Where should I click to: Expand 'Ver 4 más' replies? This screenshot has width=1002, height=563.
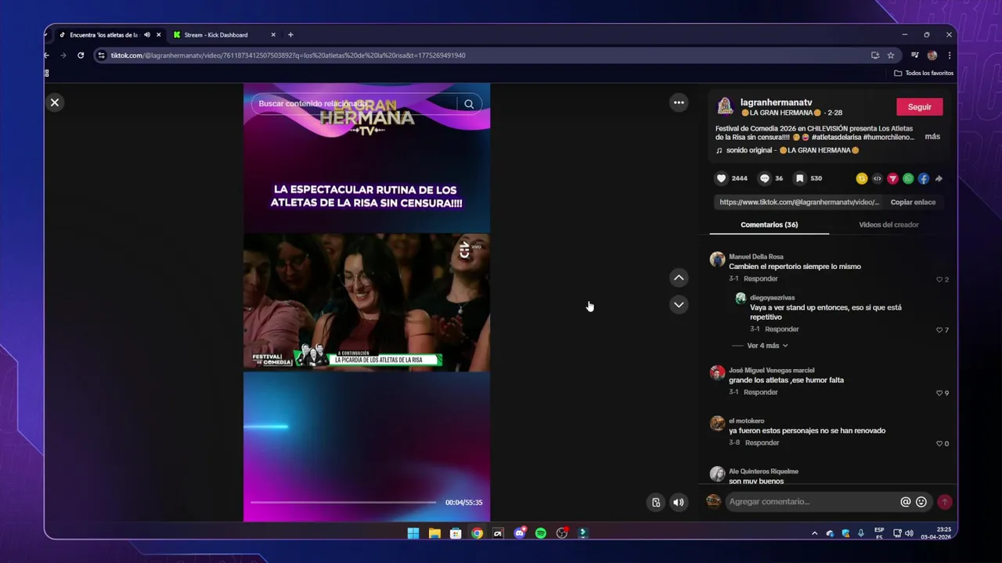[x=767, y=346]
